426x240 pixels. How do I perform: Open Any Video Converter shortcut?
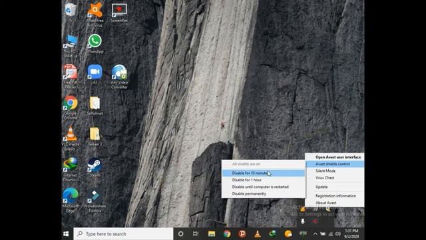point(119,77)
